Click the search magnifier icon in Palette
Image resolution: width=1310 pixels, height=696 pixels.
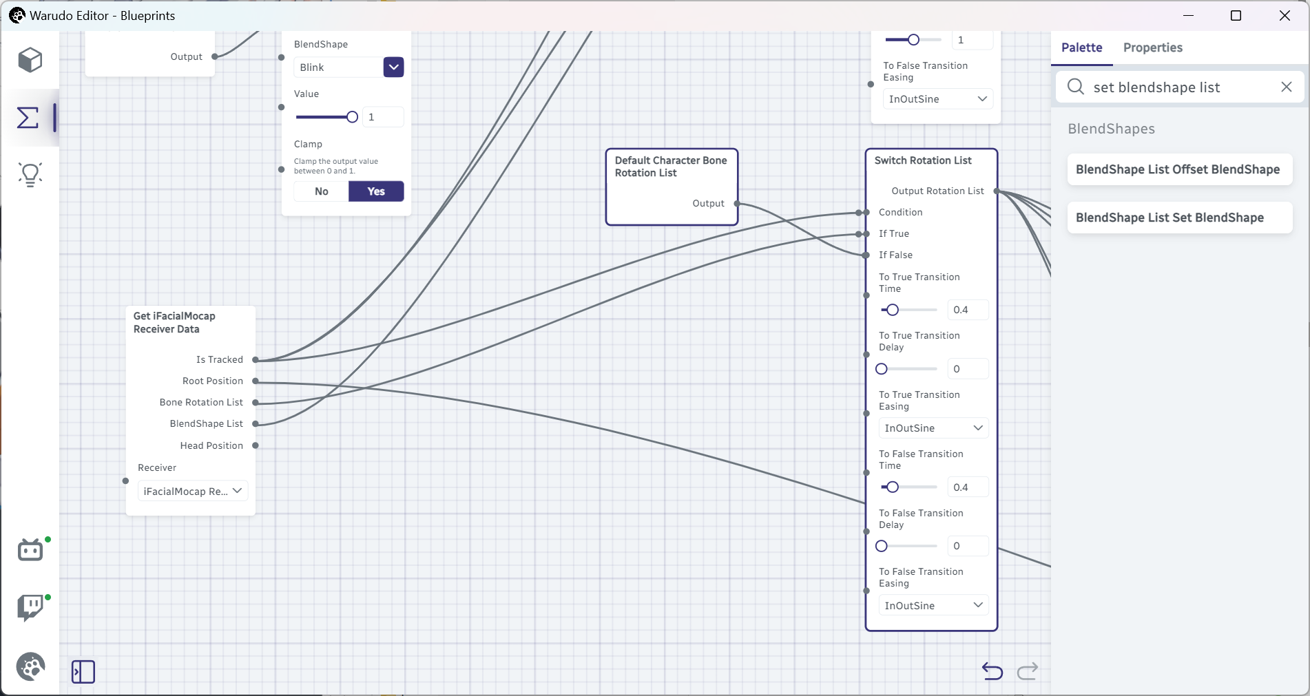tap(1075, 87)
